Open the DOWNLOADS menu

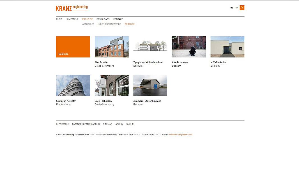point(103,19)
